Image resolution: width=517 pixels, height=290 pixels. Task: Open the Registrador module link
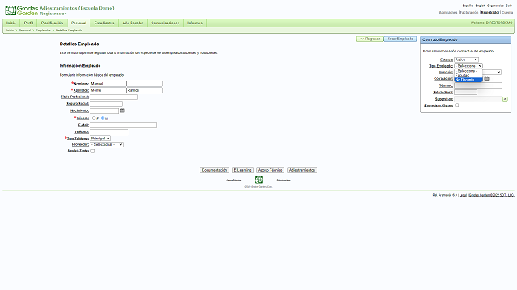(490, 13)
